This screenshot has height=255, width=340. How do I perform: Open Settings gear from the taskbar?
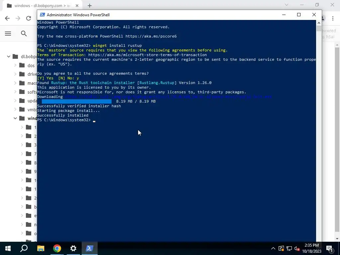tap(73, 248)
